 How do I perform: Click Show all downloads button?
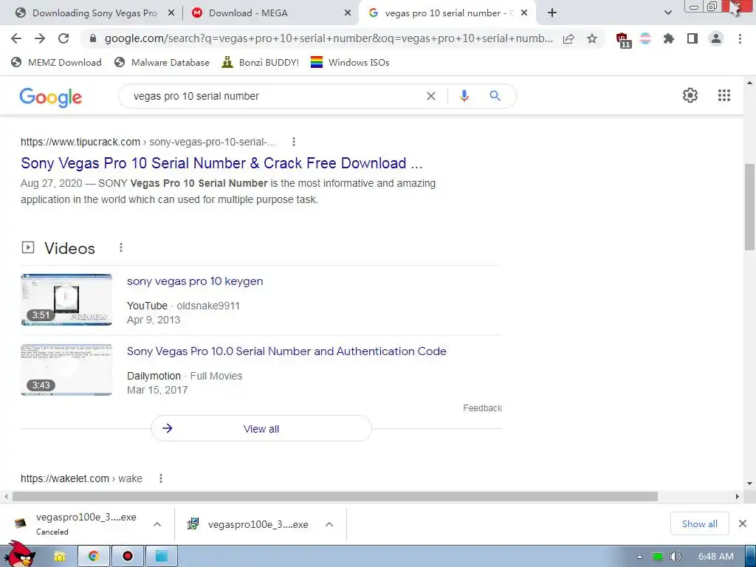[699, 523]
